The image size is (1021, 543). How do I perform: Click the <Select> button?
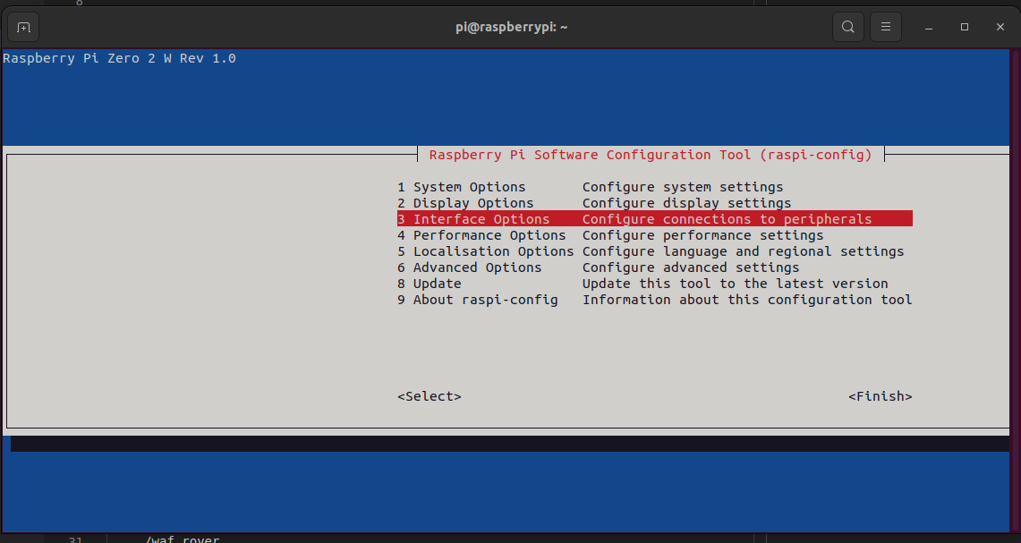[x=430, y=396]
